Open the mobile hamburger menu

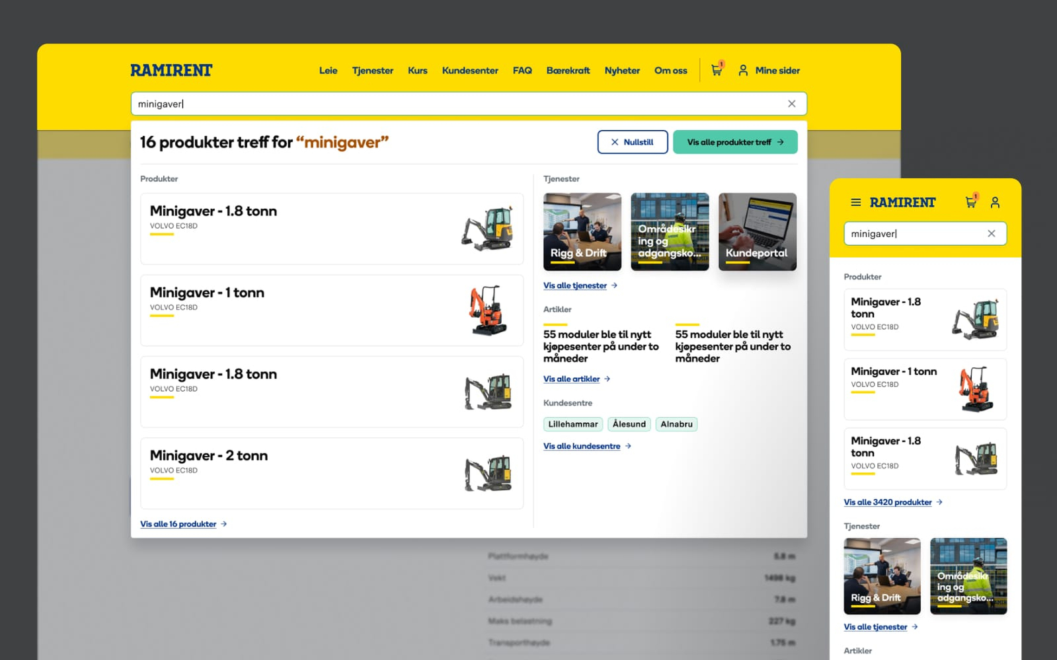click(855, 202)
